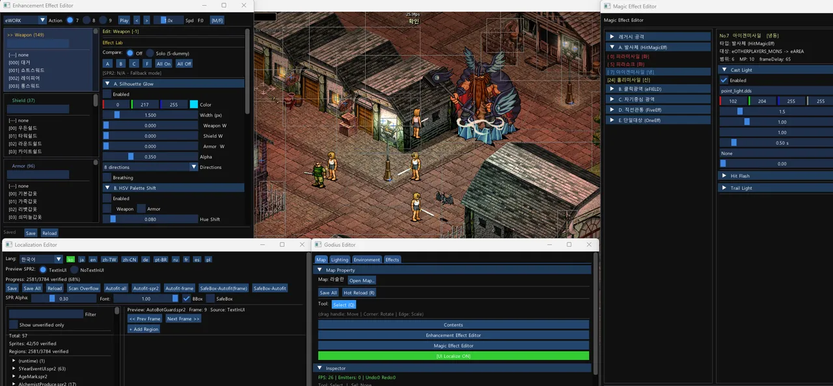Image resolution: width=833 pixels, height=386 pixels.
Task: Click the Width (px) slider
Action: point(150,115)
